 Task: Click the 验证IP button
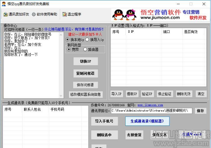click(x=147, y=94)
